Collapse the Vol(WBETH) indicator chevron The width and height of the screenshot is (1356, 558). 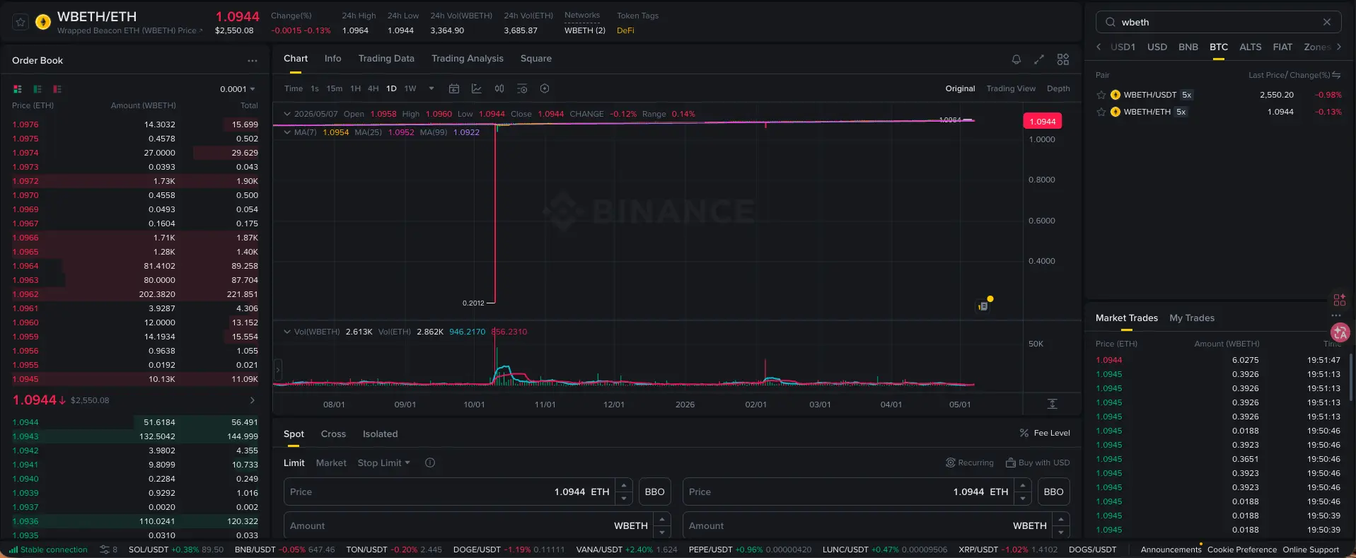287,332
